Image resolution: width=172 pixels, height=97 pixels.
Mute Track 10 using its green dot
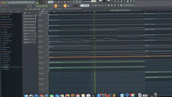click(48, 66)
